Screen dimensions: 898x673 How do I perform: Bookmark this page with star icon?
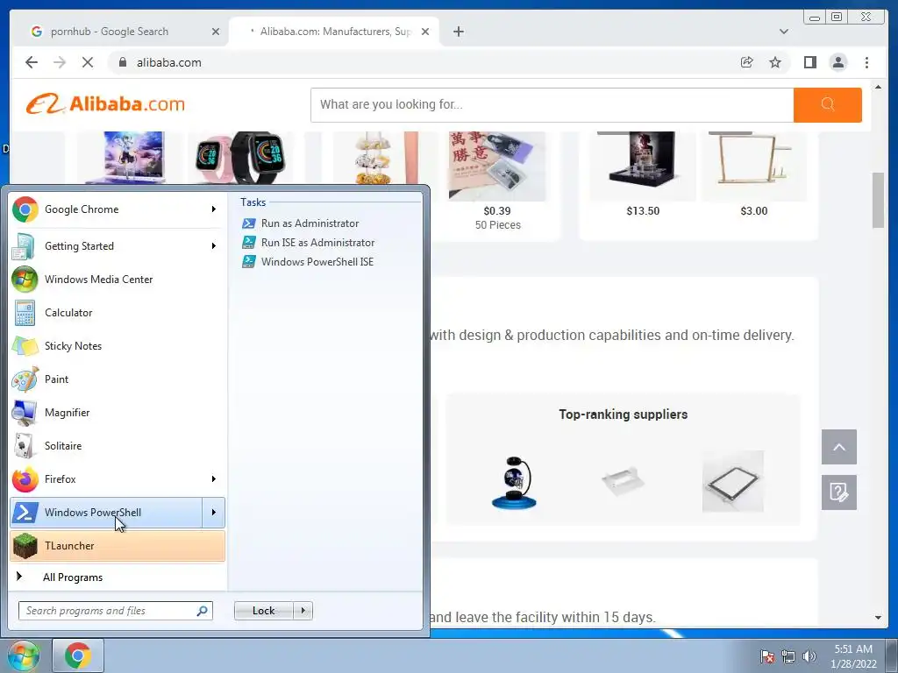(775, 62)
